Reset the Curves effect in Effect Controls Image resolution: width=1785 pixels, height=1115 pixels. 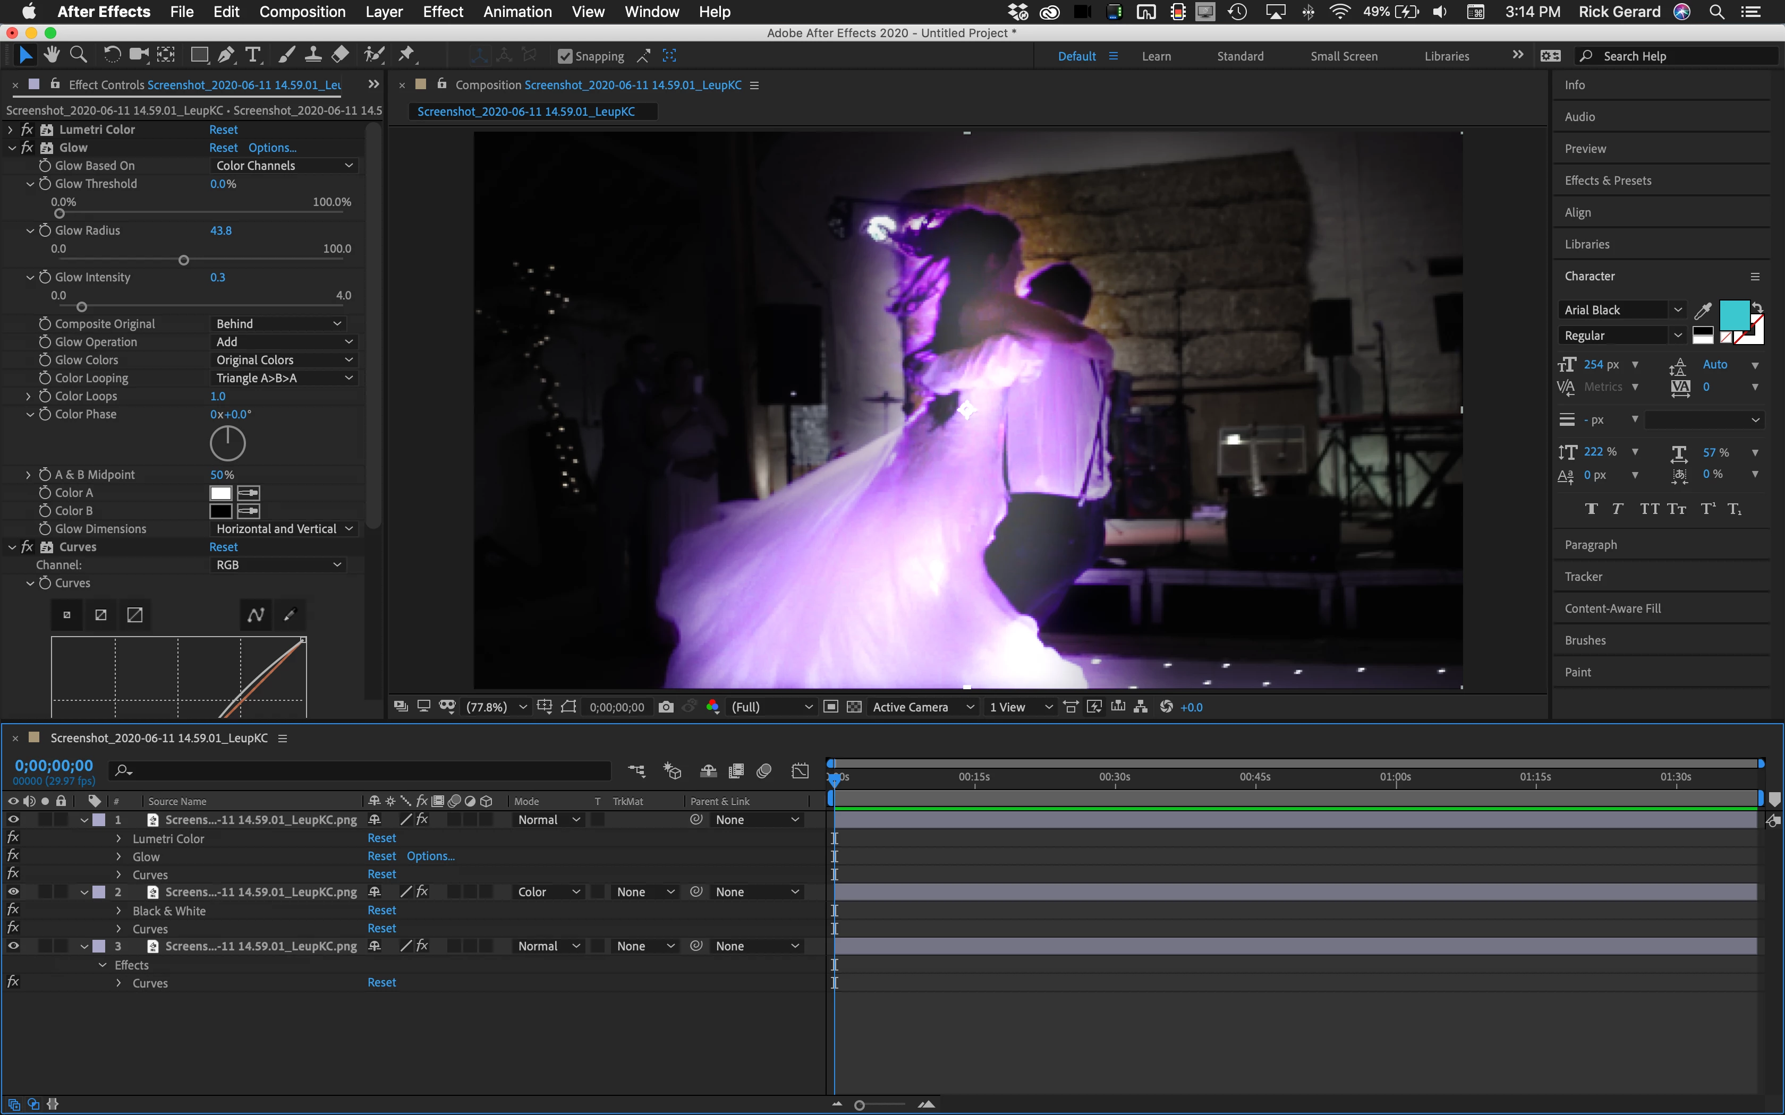point(223,547)
